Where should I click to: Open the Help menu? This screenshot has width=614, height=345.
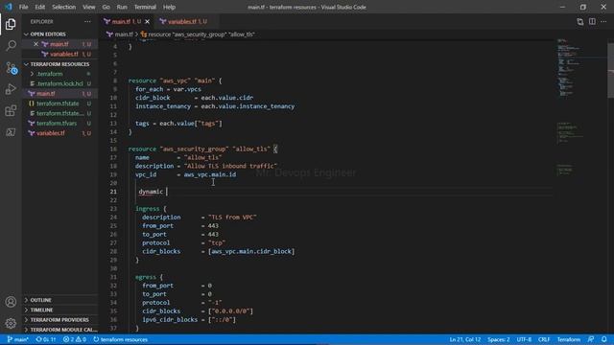click(169, 7)
